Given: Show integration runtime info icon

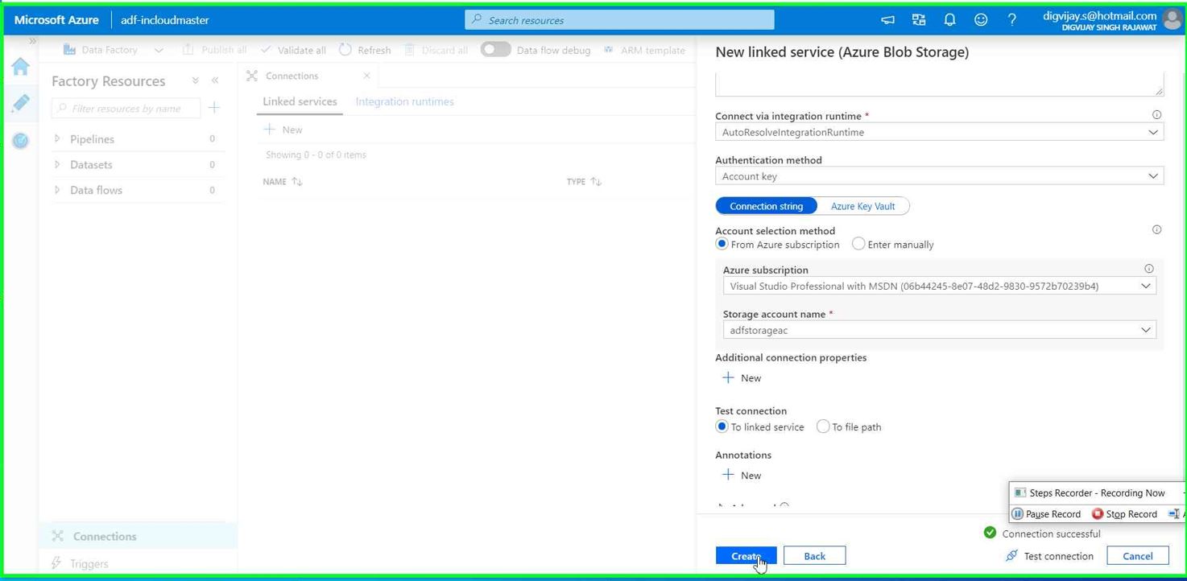Looking at the screenshot, I should coord(1156,115).
